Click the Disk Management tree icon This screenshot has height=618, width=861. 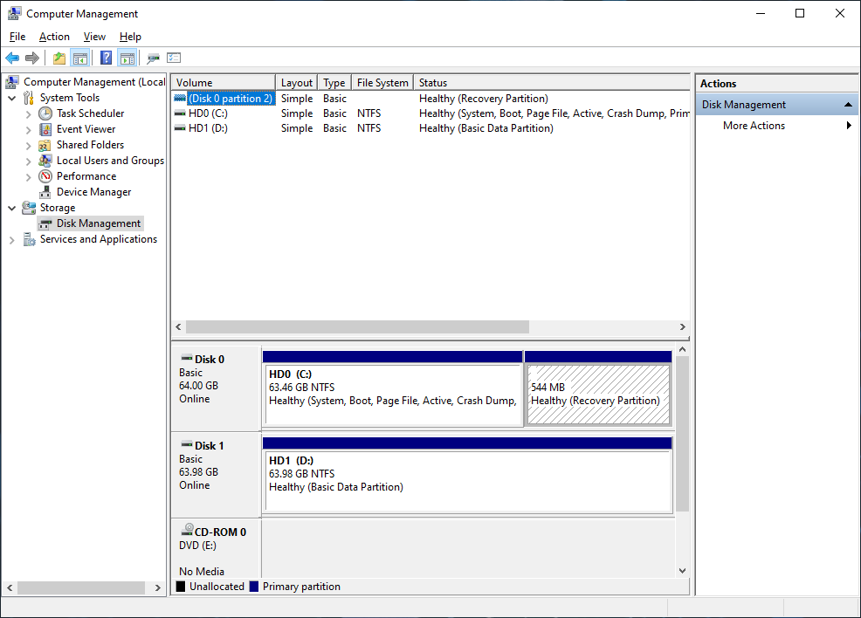tap(45, 224)
